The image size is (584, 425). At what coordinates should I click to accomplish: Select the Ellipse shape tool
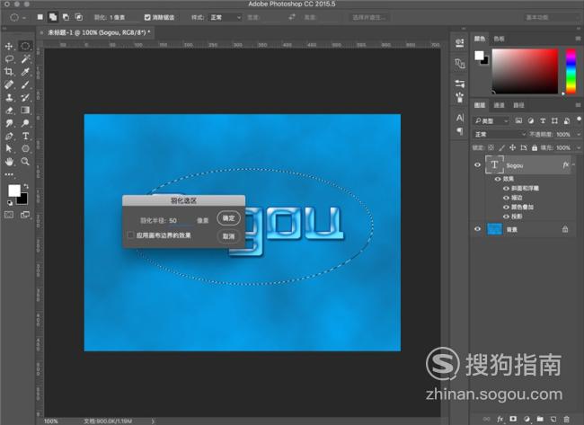coord(25,148)
